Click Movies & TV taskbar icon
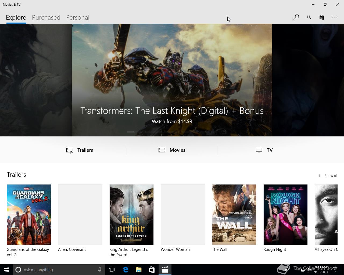Image resolution: width=344 pixels, height=275 pixels. pyautogui.click(x=165, y=270)
